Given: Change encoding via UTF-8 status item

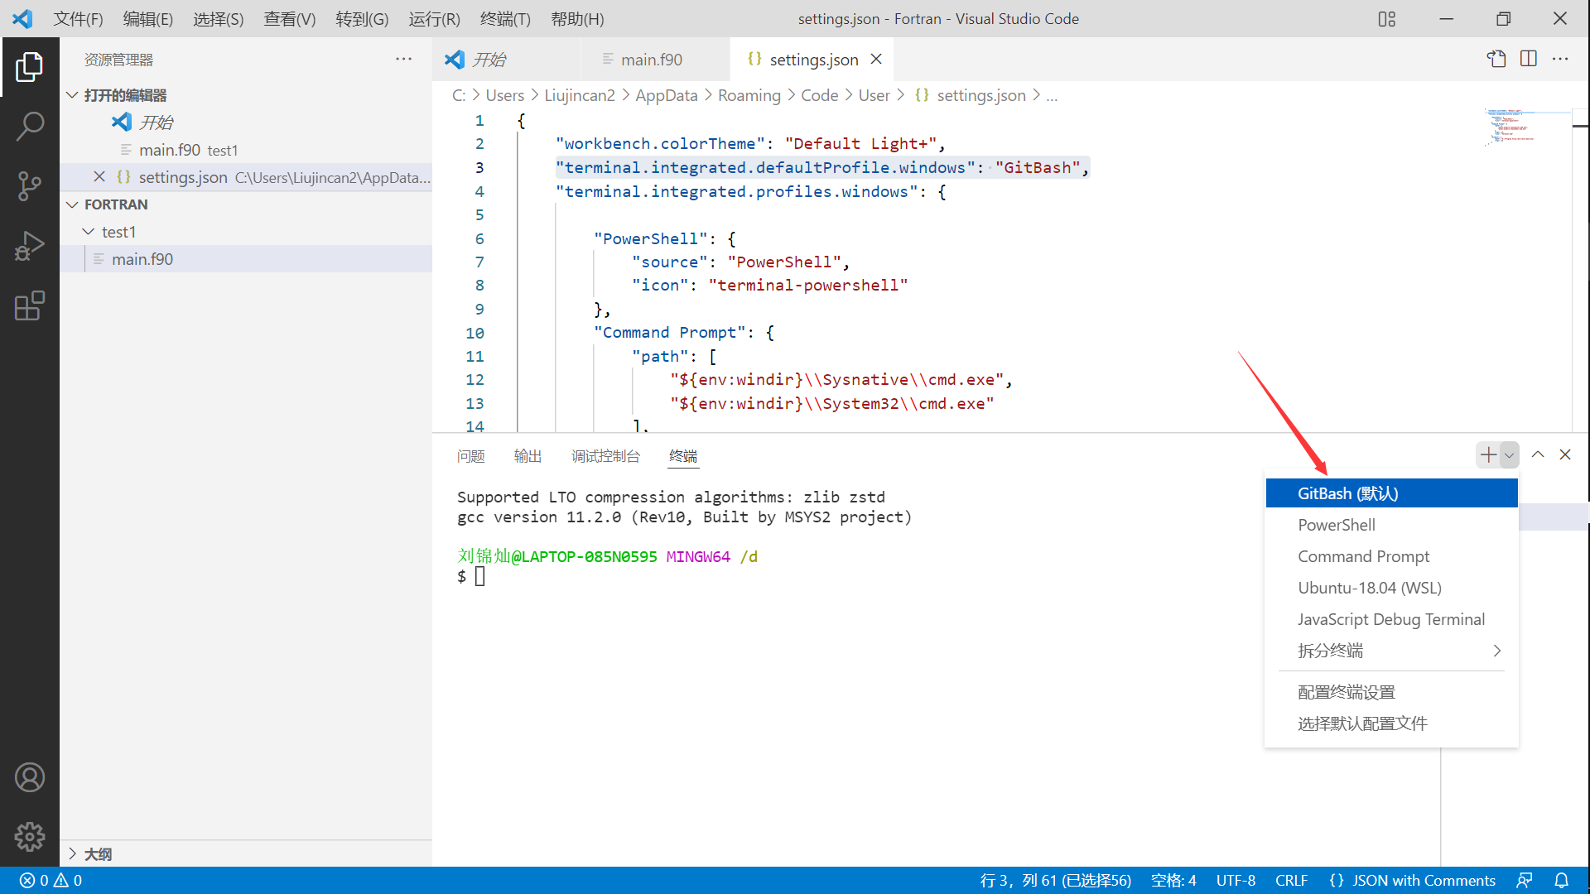Looking at the screenshot, I should (1236, 880).
